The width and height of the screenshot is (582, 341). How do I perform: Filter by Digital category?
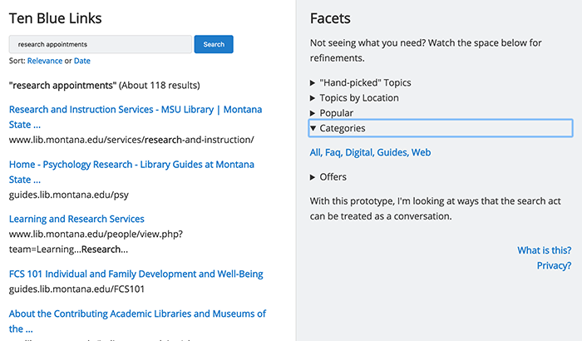coord(360,153)
